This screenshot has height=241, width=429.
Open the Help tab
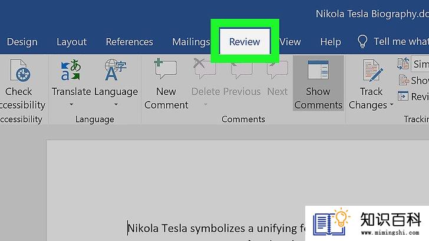tap(331, 42)
